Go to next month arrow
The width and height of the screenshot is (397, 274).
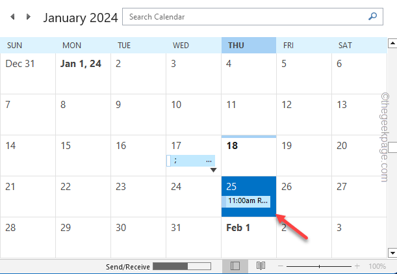pyautogui.click(x=29, y=17)
